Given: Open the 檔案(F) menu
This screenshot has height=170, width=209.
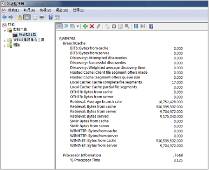Looking at the screenshot, I should 13,10.
